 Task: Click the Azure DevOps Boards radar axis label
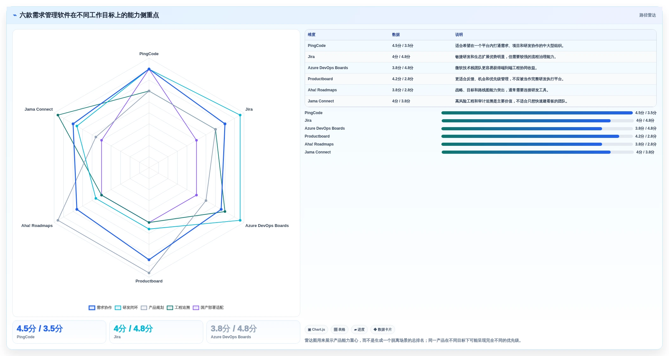267,226
